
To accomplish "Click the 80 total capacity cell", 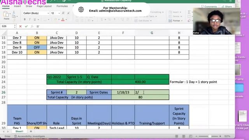I will [x=140, y=97].
